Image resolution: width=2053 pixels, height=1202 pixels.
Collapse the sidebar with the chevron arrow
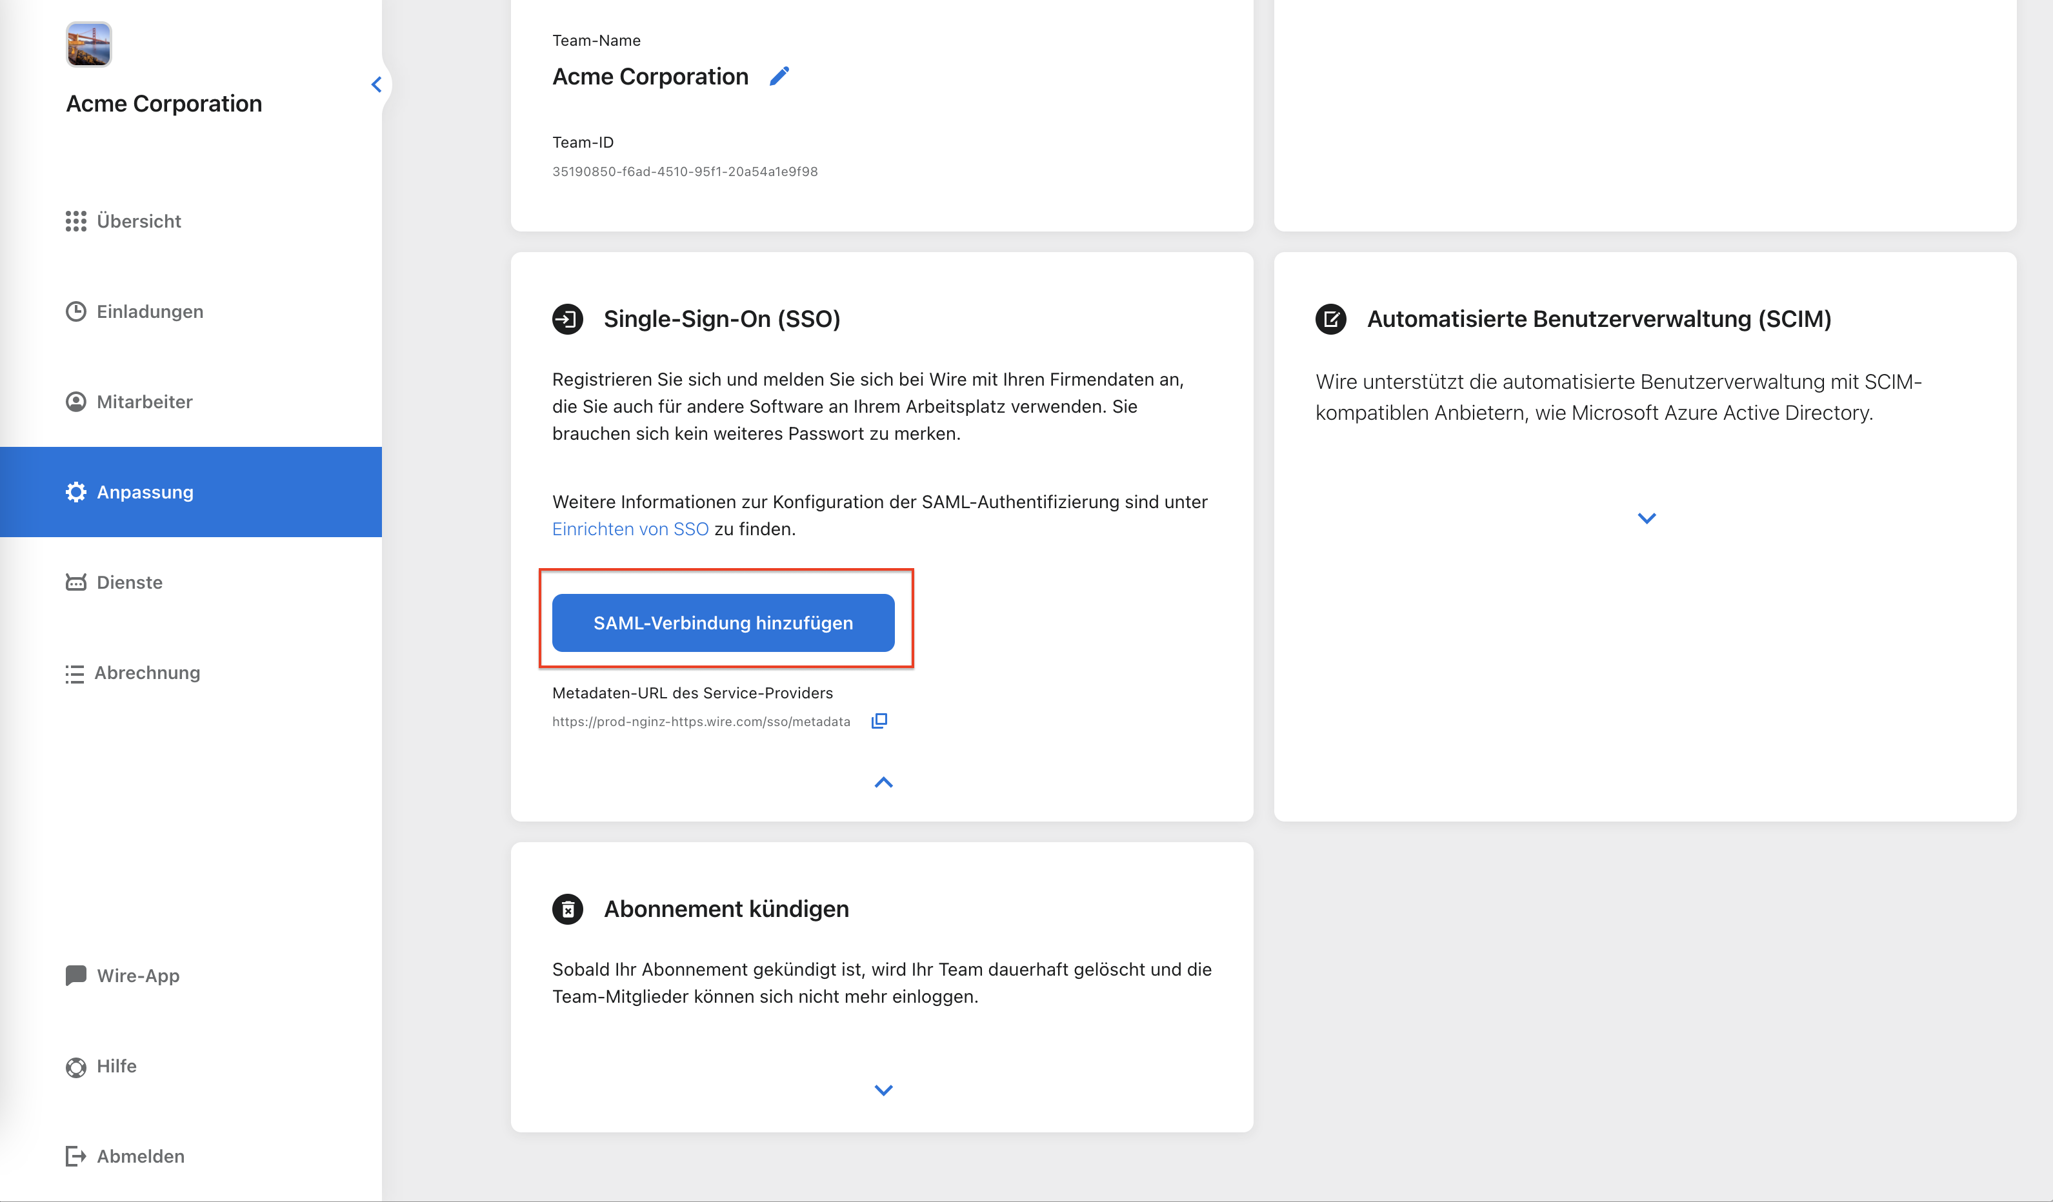(x=376, y=84)
